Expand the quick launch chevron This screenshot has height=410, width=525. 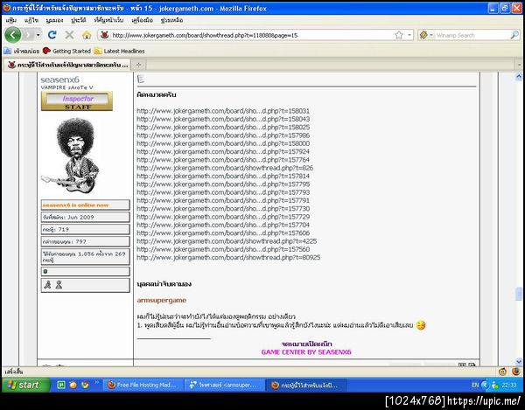tap(97, 382)
